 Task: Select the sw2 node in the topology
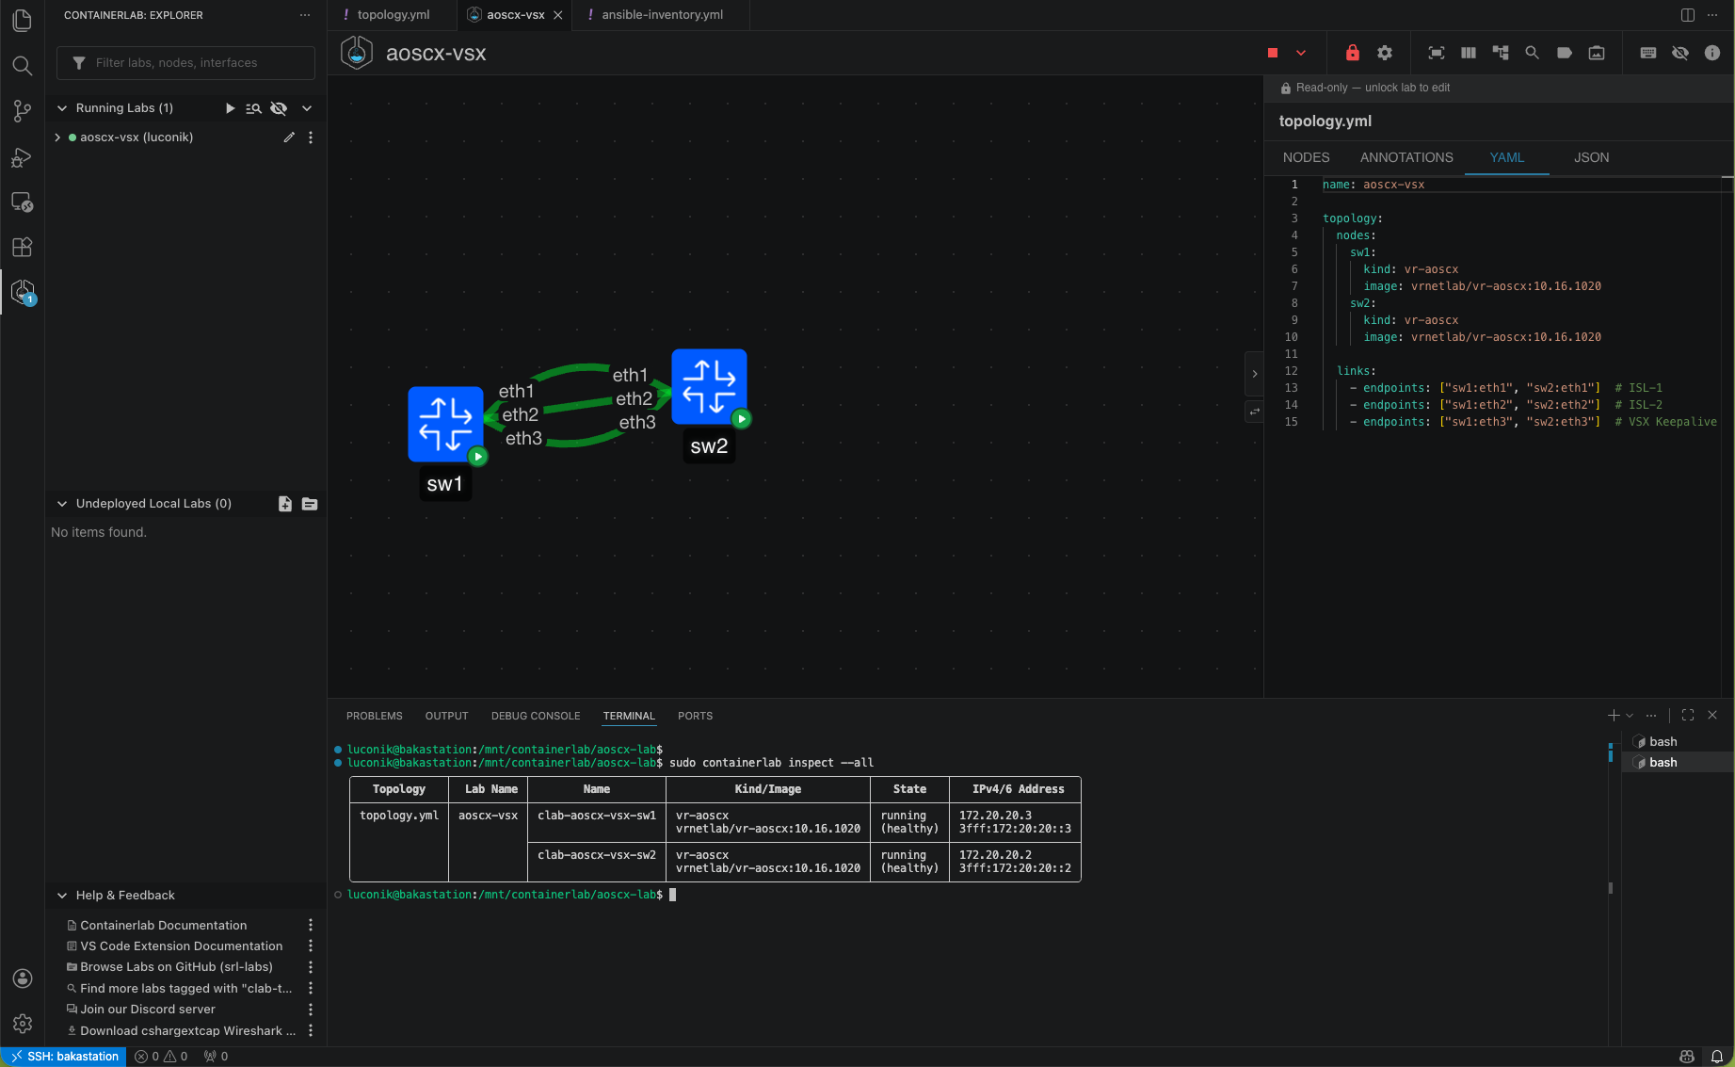tap(709, 386)
